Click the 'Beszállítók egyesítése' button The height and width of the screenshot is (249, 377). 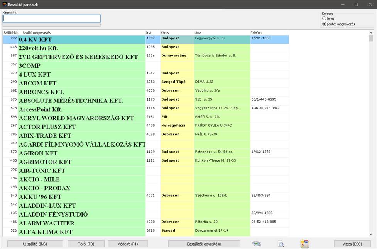click(x=204, y=244)
